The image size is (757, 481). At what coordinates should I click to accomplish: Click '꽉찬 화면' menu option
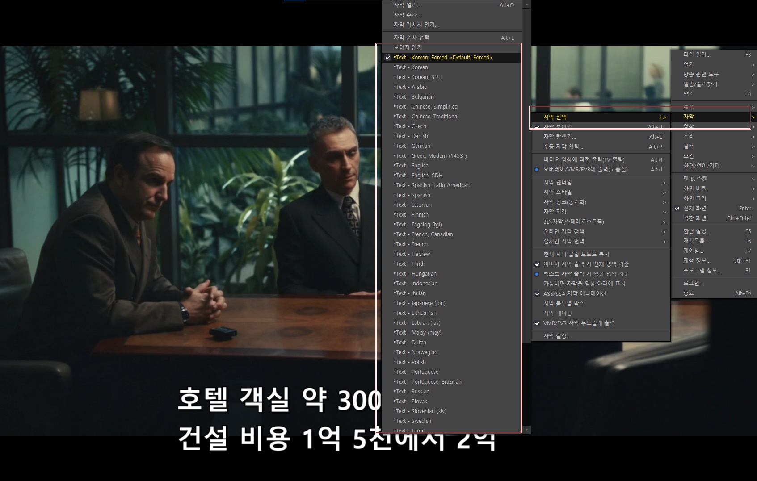[714, 218]
